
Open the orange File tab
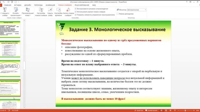click(x=1, y=5)
